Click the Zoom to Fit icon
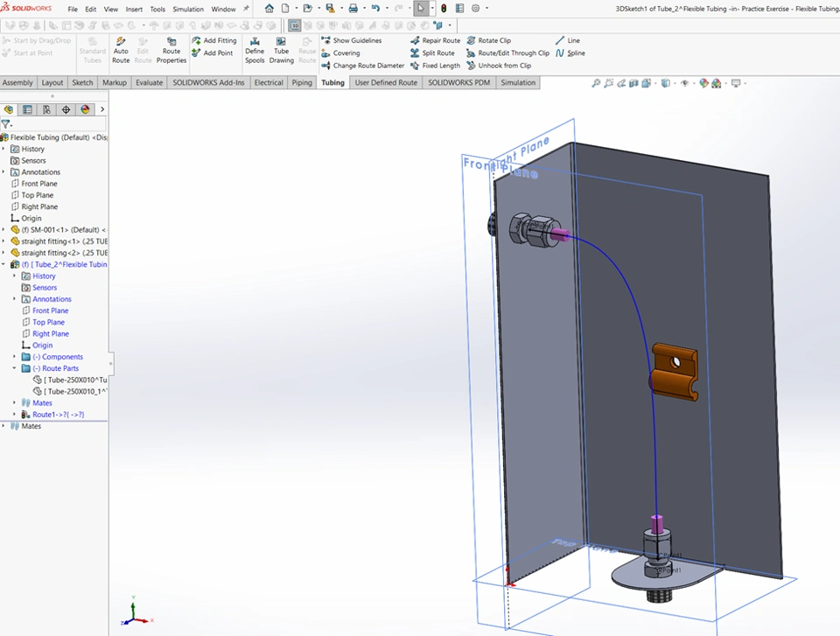 point(596,83)
